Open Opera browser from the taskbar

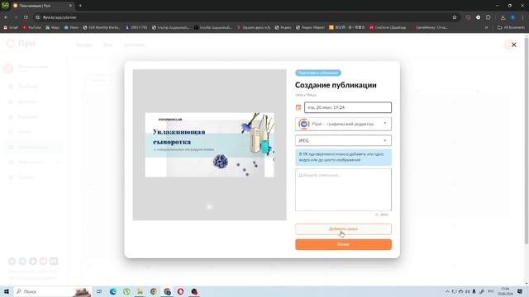(180, 291)
